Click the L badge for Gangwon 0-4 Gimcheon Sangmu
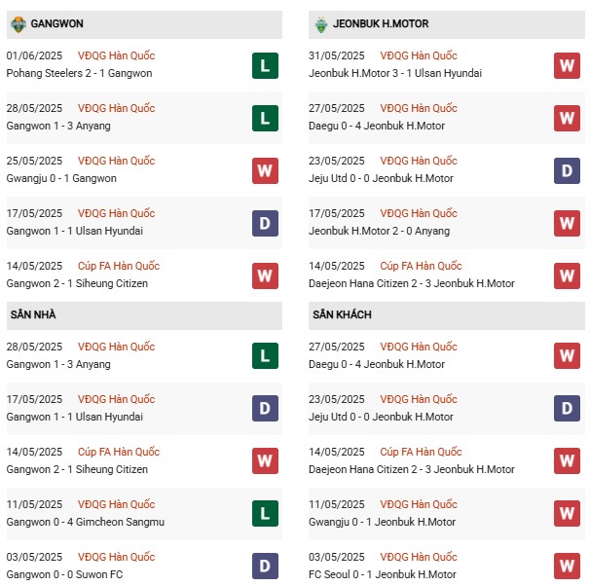The width and height of the screenshot is (590, 586). click(x=265, y=513)
